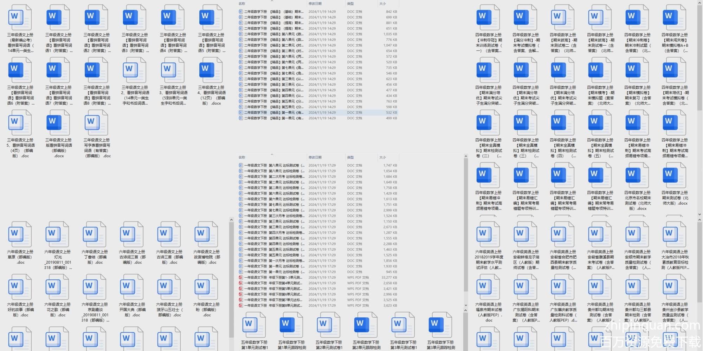703x351 pixels.
Task: Sort the 二年级数学 list by 名称 column
Action: point(242,4)
